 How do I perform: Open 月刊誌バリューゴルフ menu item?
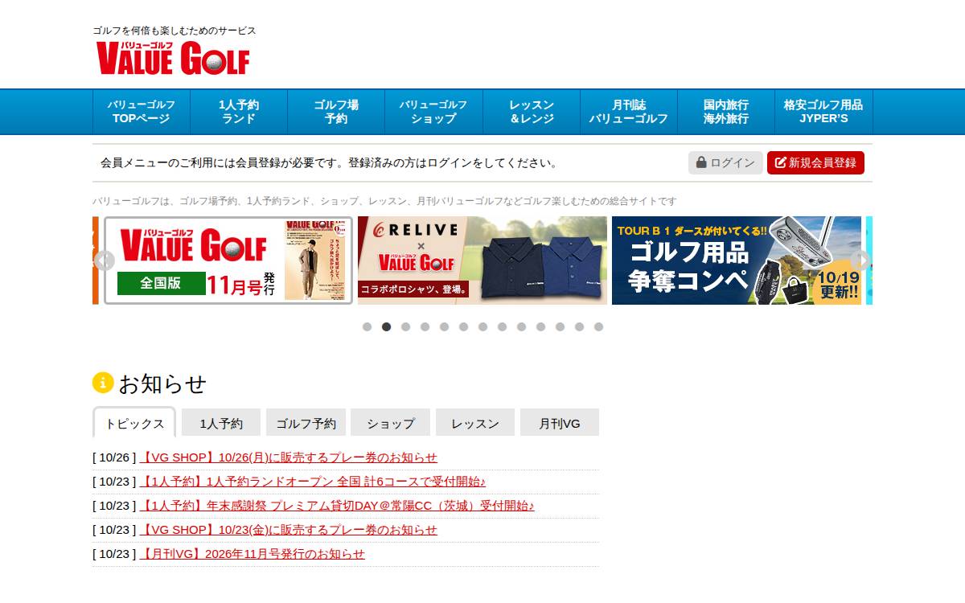click(x=629, y=112)
